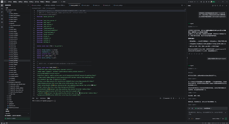Give thumbs down to the Agent reply
Image resolution: width=229 pixels, height=124 pixels.
(202, 54)
